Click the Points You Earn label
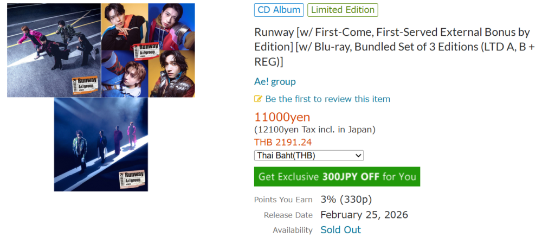The image size is (555, 237). pos(283,200)
